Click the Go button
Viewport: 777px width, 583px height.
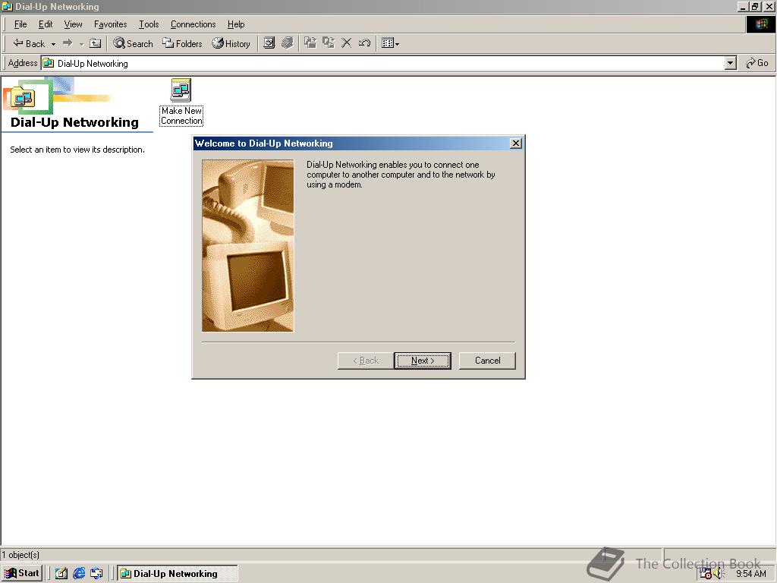click(x=757, y=63)
